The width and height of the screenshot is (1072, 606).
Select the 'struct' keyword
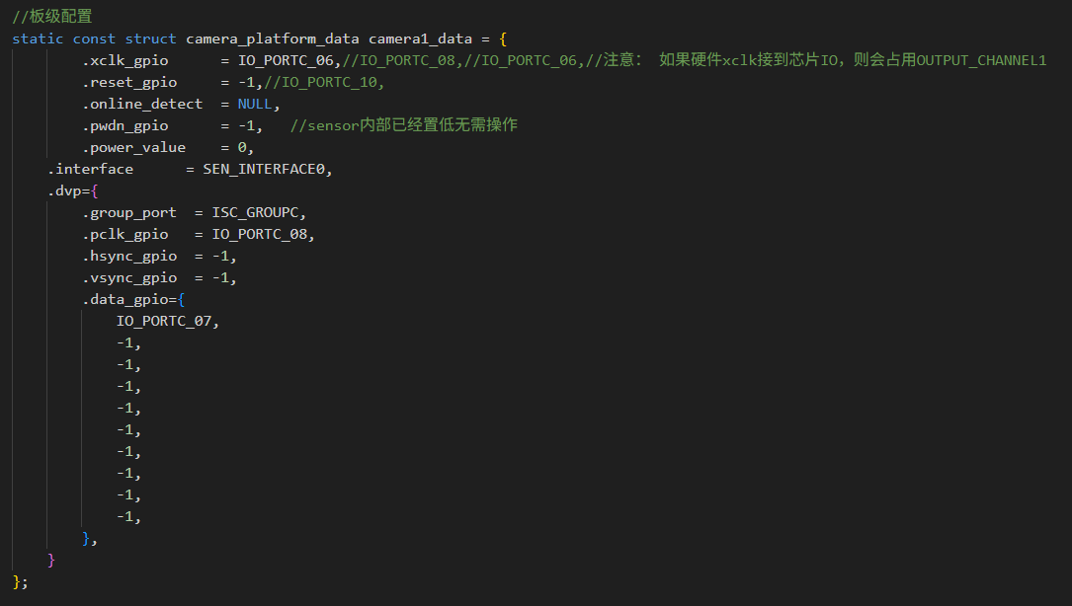pyautogui.click(x=150, y=38)
